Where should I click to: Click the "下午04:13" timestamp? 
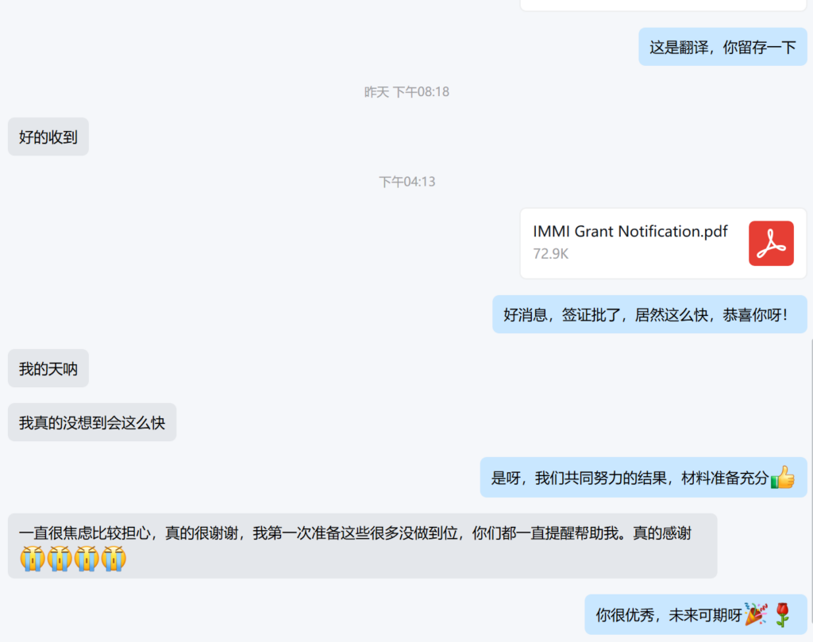pos(406,182)
